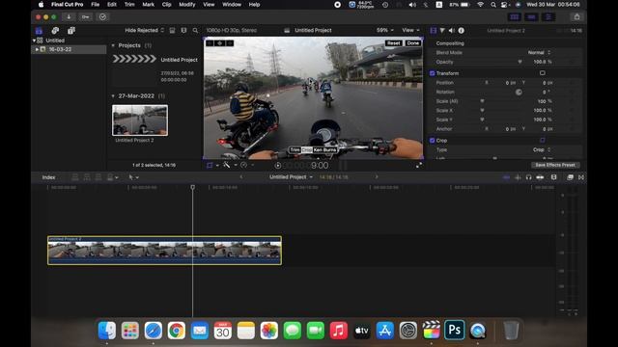Uncheck the Transform checkbox
618x347 pixels.
[432, 73]
